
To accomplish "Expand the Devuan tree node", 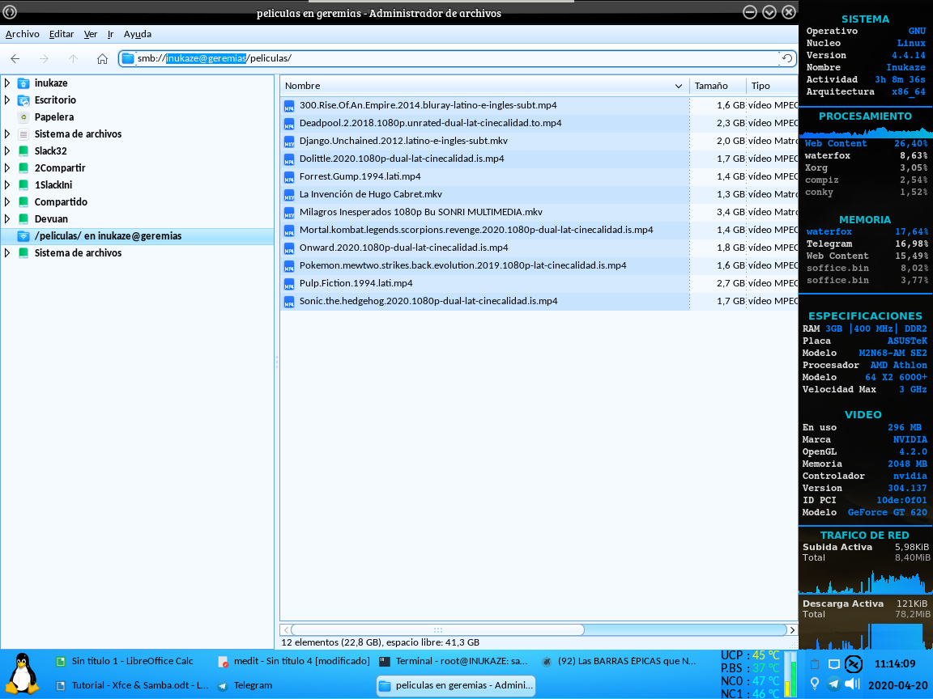I will tap(8, 218).
